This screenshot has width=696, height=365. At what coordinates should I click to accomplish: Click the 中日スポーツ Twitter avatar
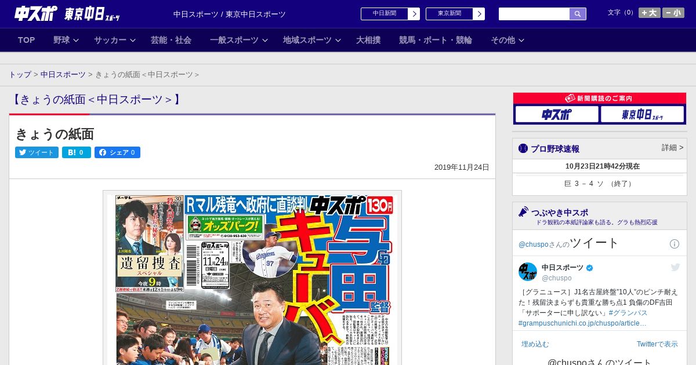528,272
